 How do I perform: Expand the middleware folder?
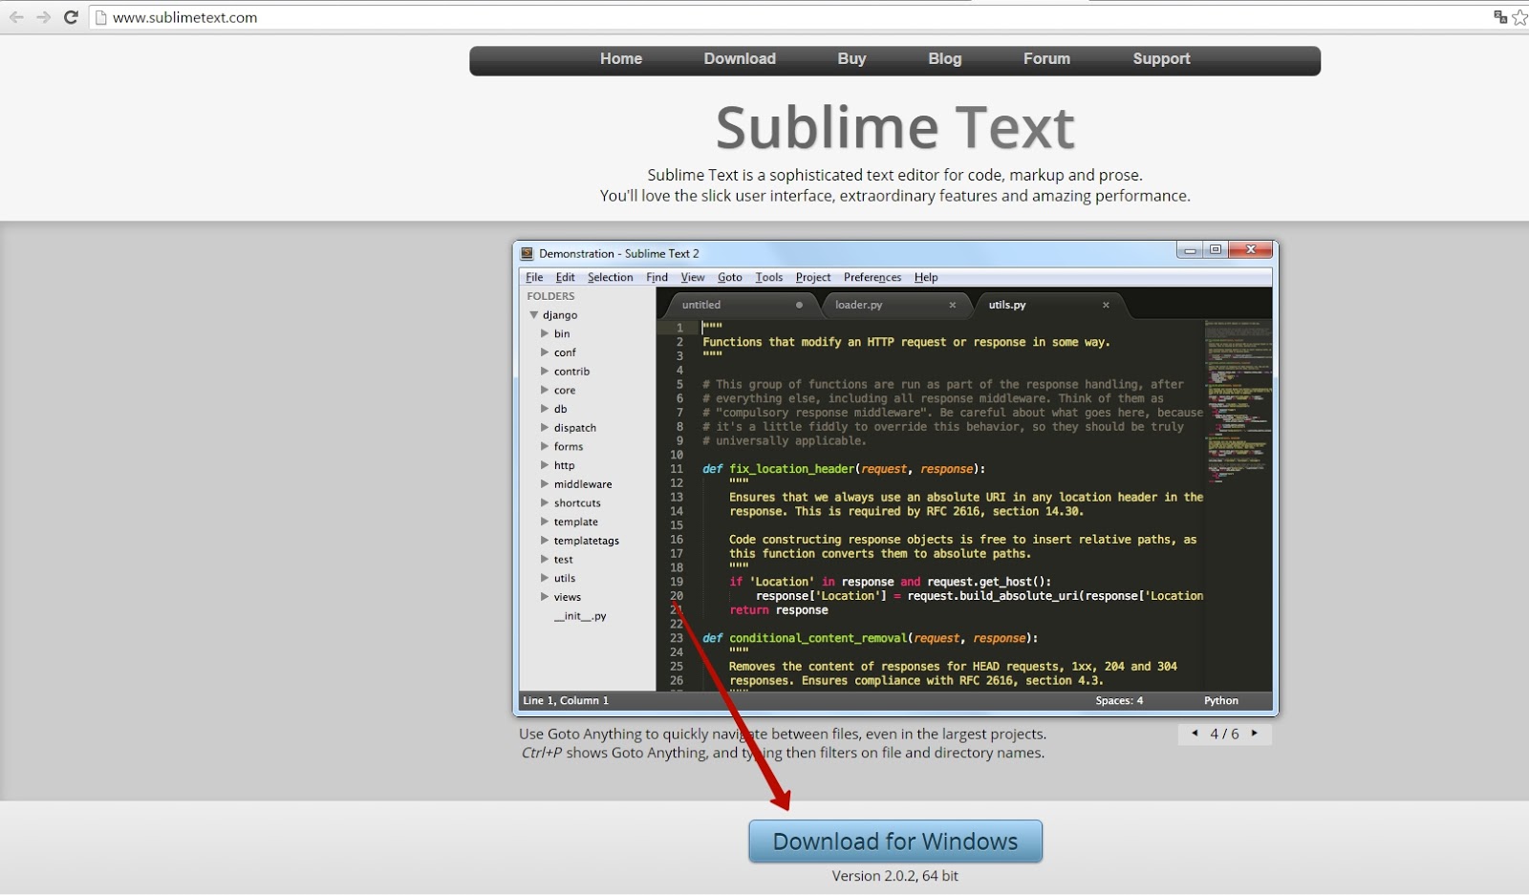coord(545,483)
